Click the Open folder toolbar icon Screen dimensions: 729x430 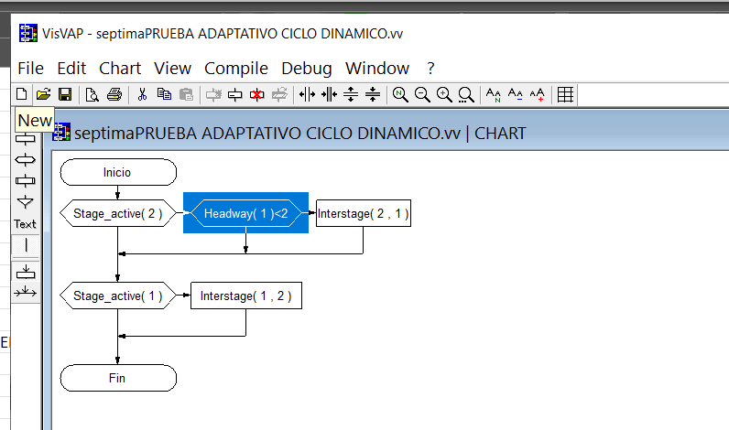pyautogui.click(x=43, y=94)
